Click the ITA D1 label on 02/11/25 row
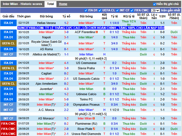The height and width of the screenshot is (136, 182). (8, 23)
